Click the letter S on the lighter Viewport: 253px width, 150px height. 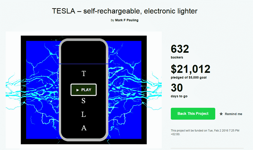point(84,101)
